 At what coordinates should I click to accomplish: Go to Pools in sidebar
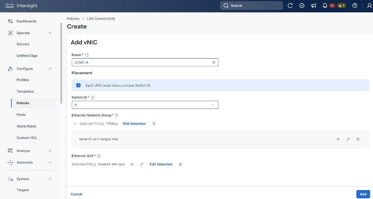tap(21, 115)
